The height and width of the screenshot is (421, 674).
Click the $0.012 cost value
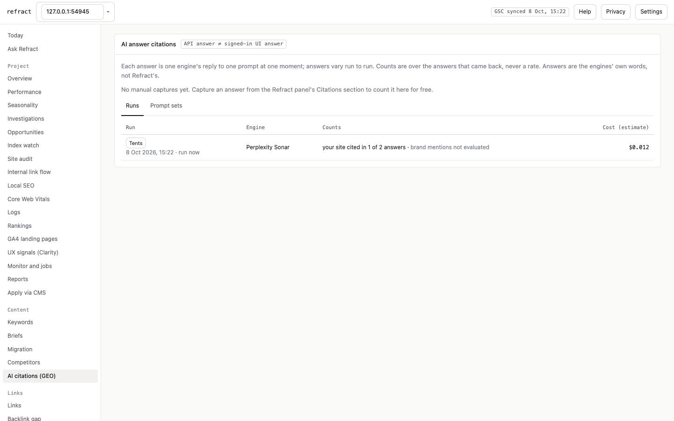click(639, 147)
